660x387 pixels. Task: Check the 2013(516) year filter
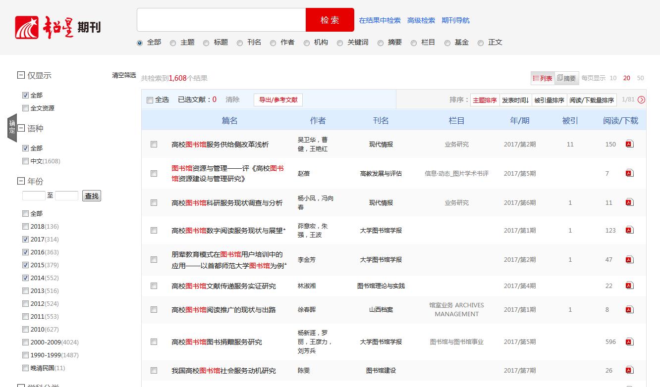(25, 291)
